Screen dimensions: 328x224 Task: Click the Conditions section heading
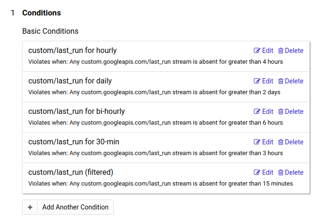(41, 13)
